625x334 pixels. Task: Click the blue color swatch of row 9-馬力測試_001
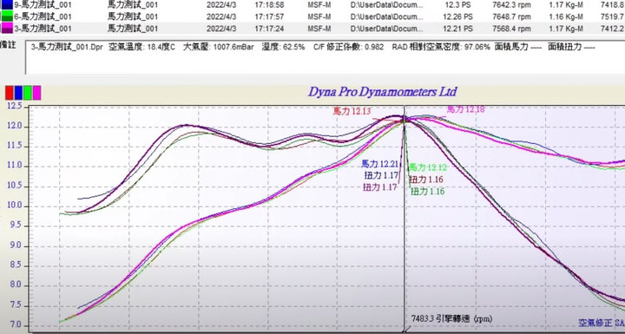tap(7, 5)
